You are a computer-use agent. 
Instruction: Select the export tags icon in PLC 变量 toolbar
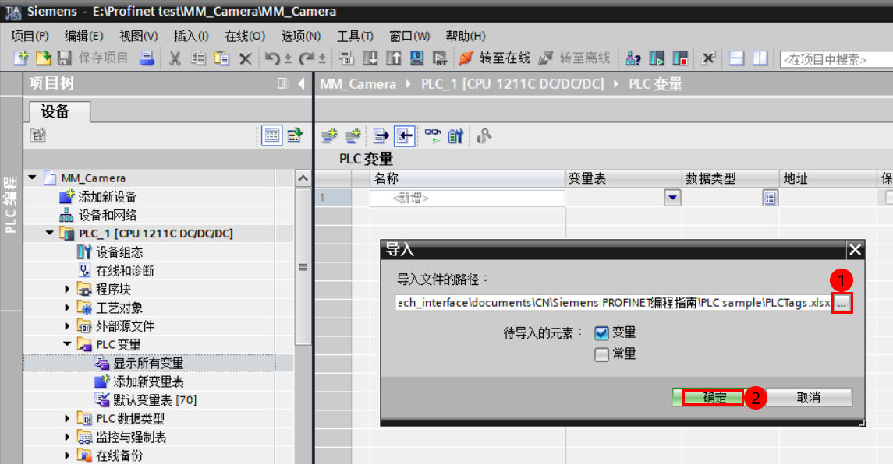(380, 135)
